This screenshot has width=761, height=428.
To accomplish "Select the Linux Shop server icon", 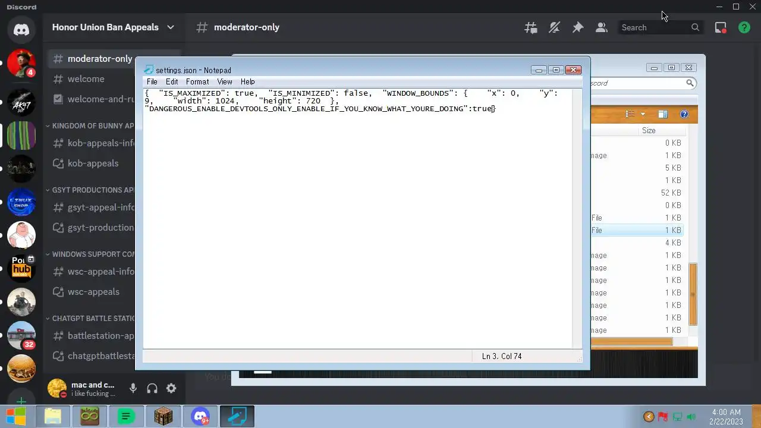I will (21, 203).
